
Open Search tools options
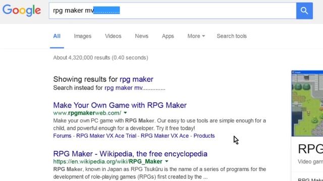(232, 36)
